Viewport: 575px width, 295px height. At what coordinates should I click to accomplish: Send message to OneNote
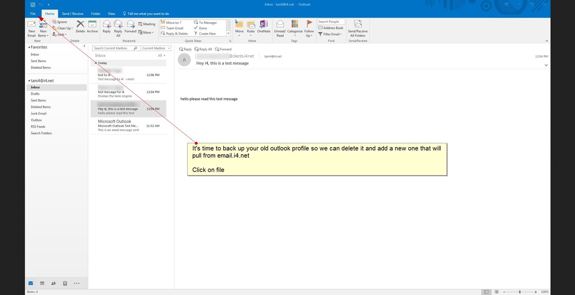coord(264,27)
